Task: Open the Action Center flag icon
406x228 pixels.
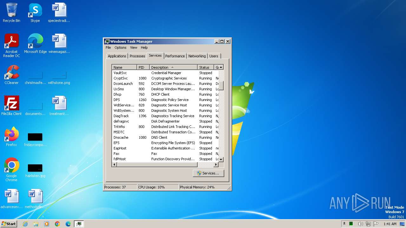Action: pyautogui.click(x=376, y=224)
